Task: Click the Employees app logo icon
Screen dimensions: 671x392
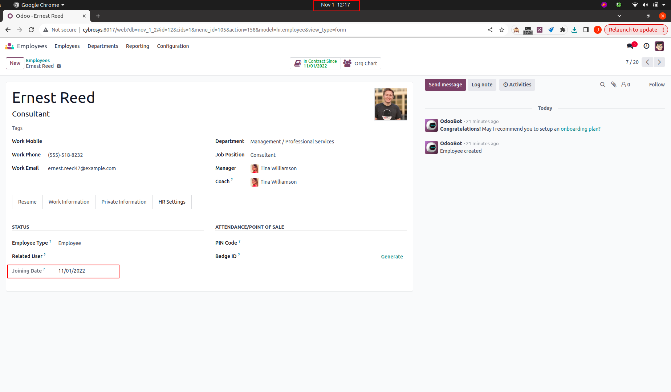Action: pos(9,46)
